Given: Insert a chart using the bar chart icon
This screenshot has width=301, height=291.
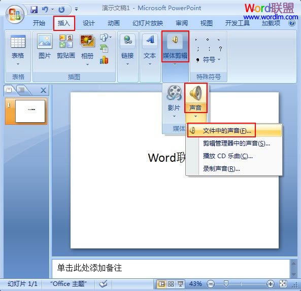Looking at the screenshot, I should tap(104, 60).
